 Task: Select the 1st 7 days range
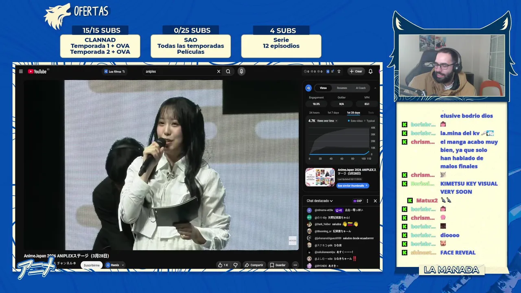coord(333,113)
